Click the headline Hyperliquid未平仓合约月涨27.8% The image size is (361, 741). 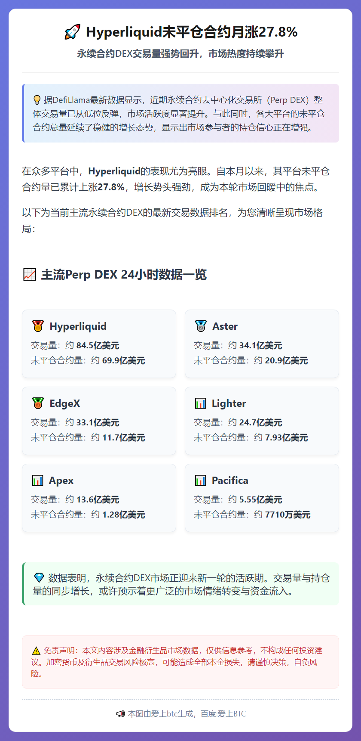pos(192,32)
